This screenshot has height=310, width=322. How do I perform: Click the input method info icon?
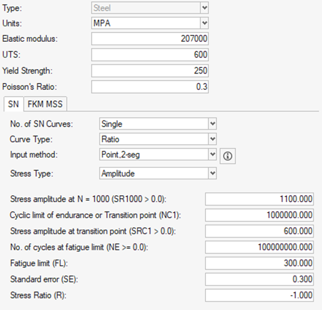click(228, 156)
